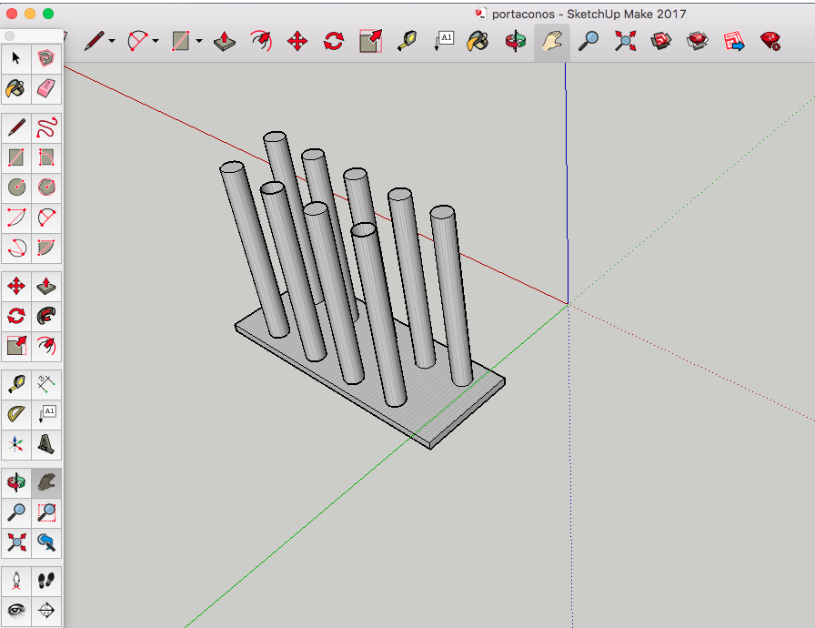This screenshot has width=815, height=628.
Task: Choose the Rectangle tool in the left palette
Action: [16, 157]
